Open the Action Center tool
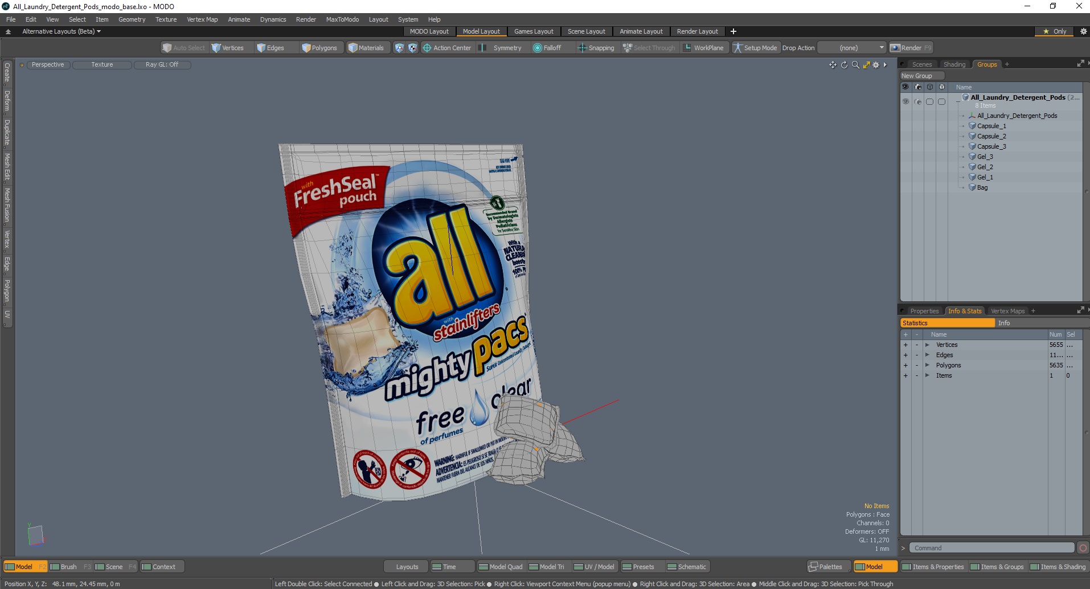Screen dimensions: 1090x589 (x=447, y=48)
